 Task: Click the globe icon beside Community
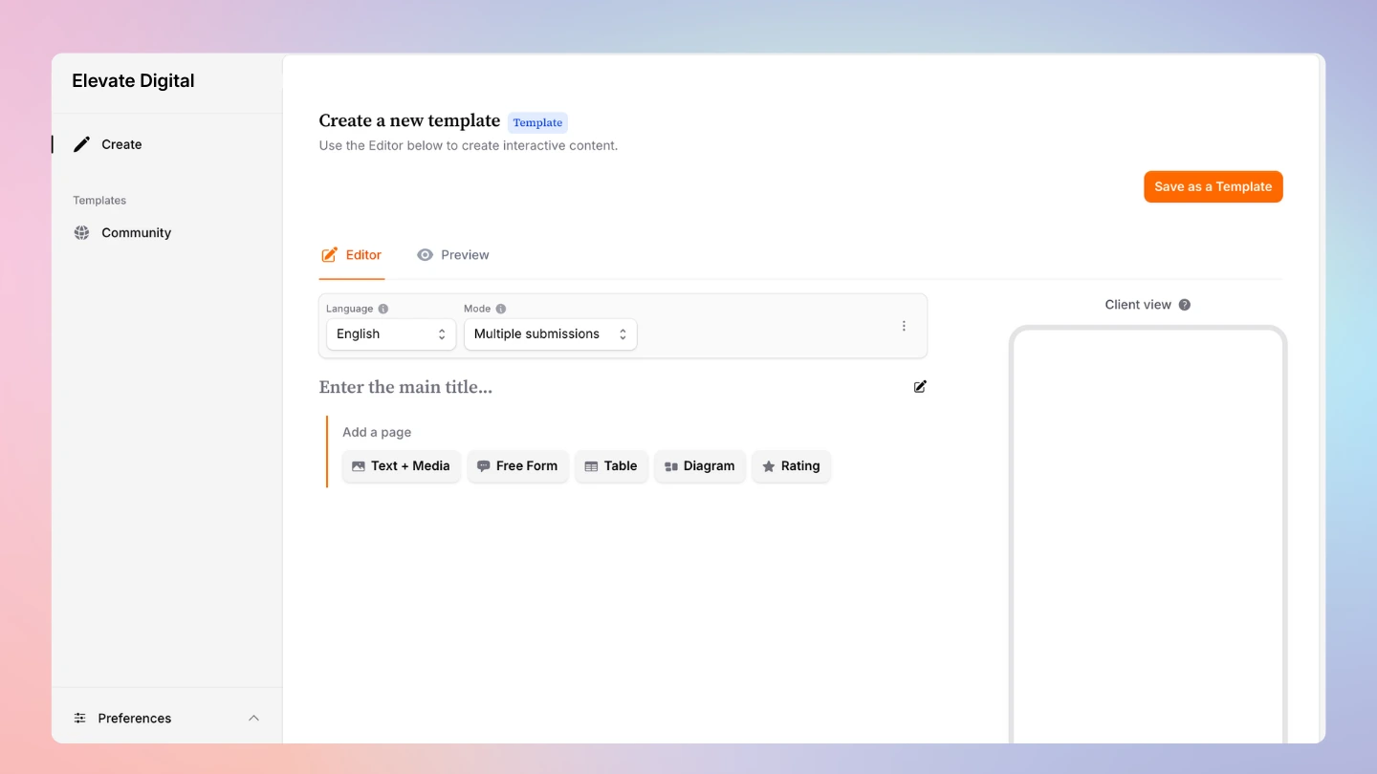click(82, 233)
